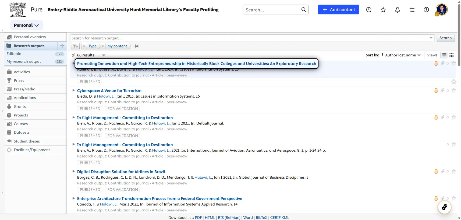Screen dimensions: 461x220
Task: Remove the Type filter with its X
Action: point(84,46)
